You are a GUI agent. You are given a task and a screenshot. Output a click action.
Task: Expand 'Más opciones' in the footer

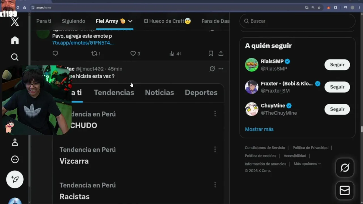(307, 164)
